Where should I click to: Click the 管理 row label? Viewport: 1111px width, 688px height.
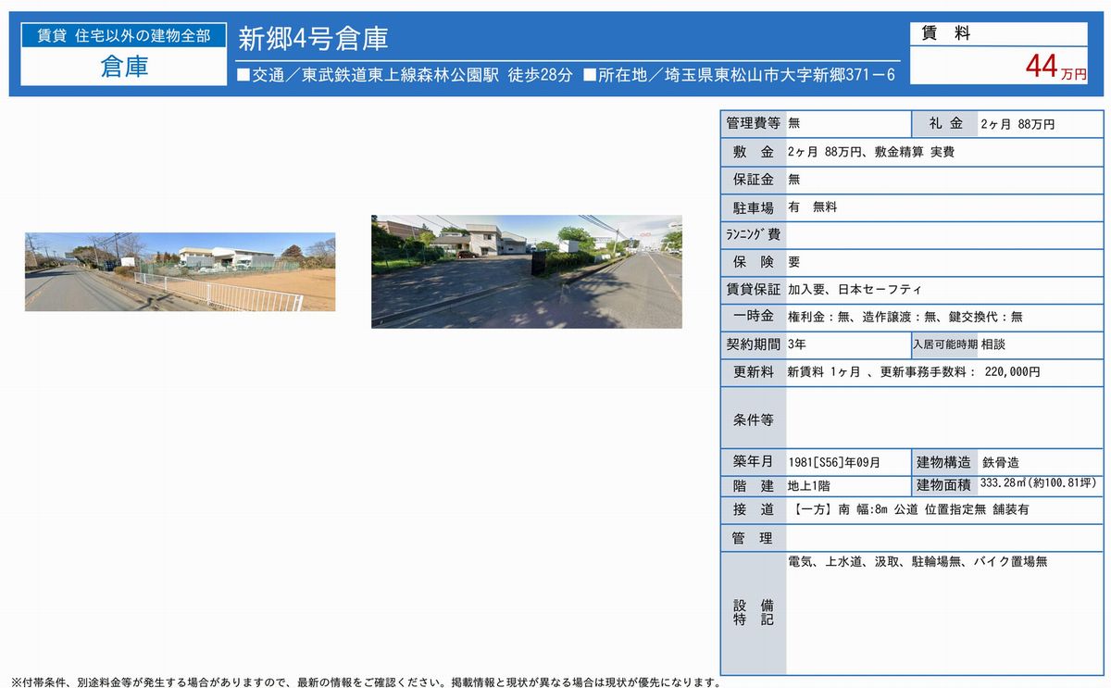(x=753, y=538)
